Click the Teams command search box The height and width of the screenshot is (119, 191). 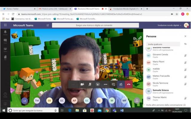tap(95, 25)
